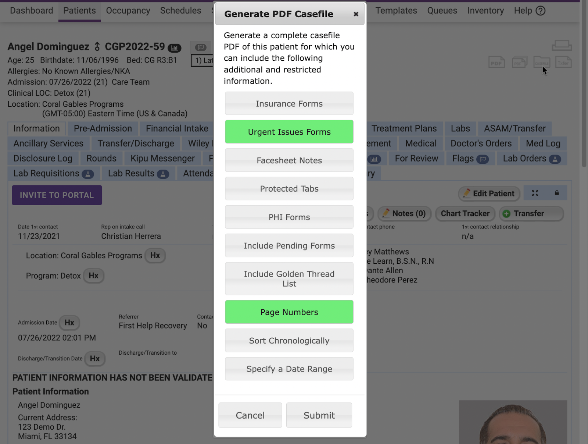
Task: Disable the Urgent Issues Forms option
Action: click(289, 132)
